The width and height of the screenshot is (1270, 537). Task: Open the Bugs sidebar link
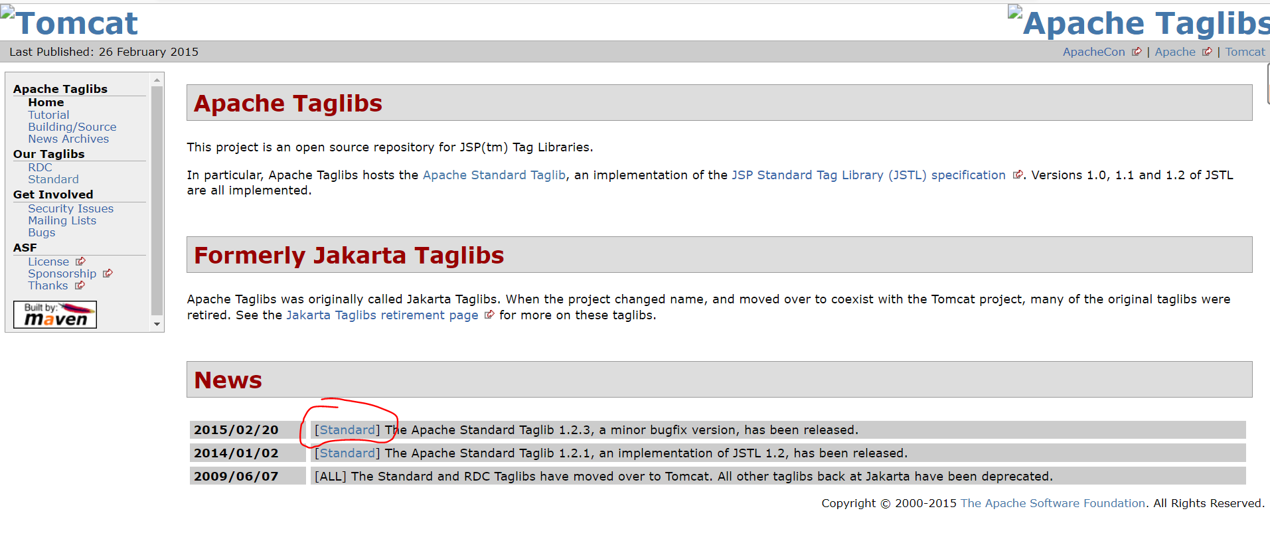coord(41,232)
